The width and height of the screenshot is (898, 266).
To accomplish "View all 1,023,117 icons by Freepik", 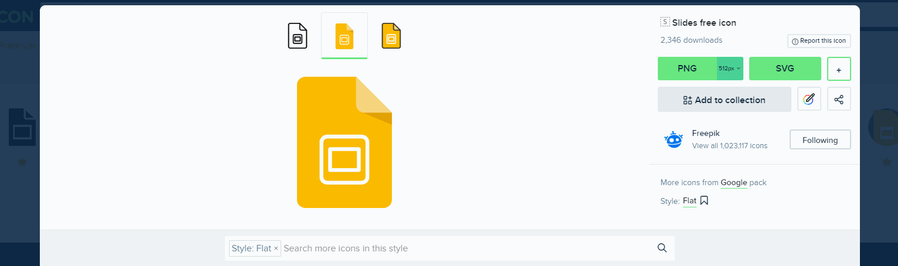I will pos(729,146).
